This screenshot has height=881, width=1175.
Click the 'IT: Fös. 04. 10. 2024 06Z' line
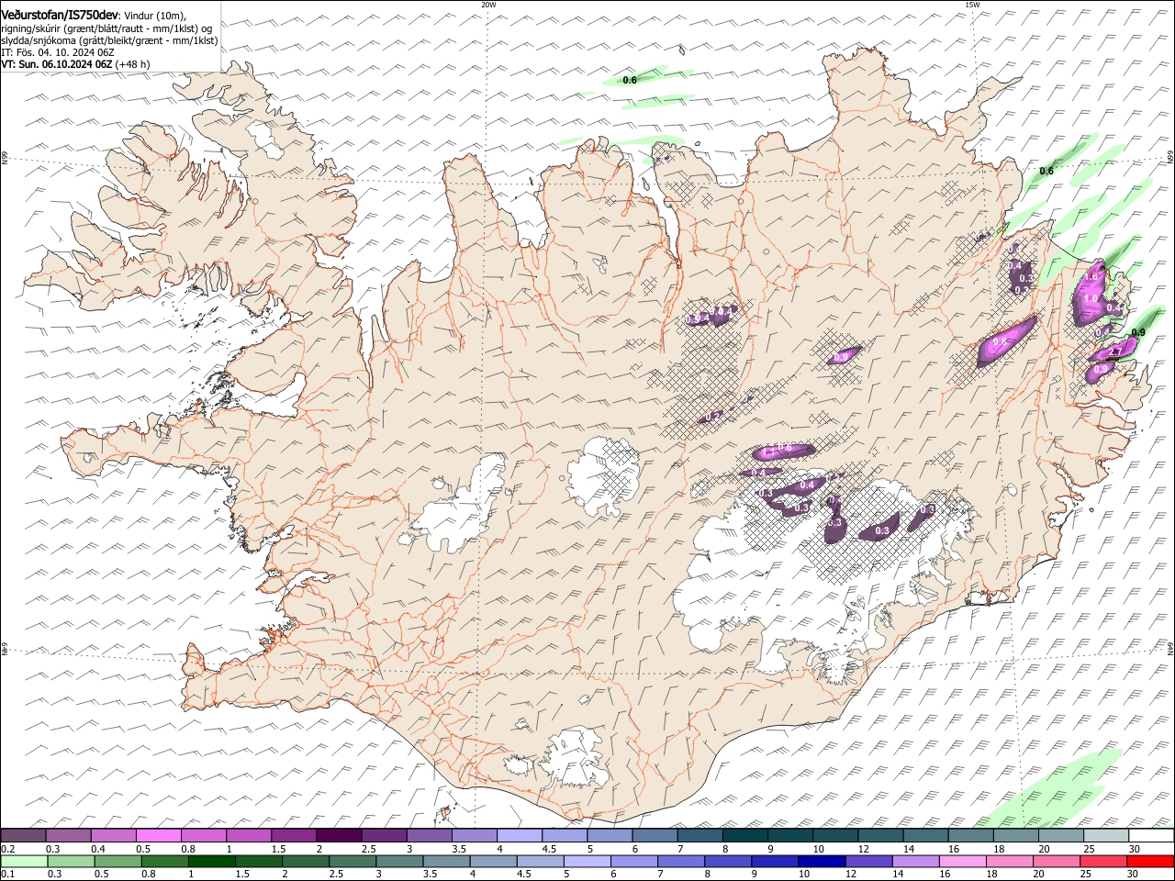tap(57, 53)
